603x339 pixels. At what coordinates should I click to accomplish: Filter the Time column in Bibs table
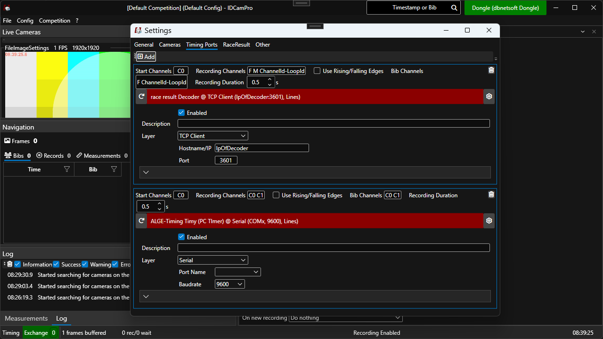click(67, 169)
